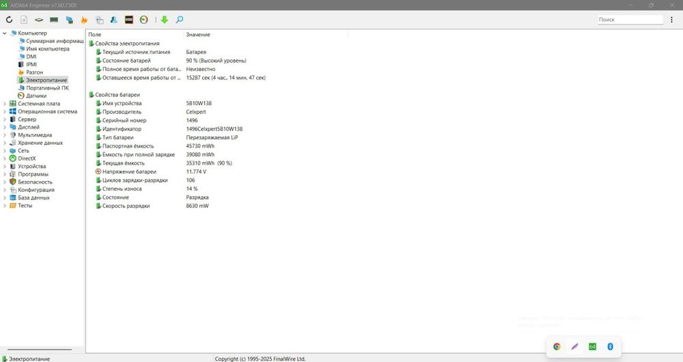Image resolution: width=683 pixels, height=362 pixels.
Task: Click the magnifier search icon in toolbar
Action: pos(180,20)
